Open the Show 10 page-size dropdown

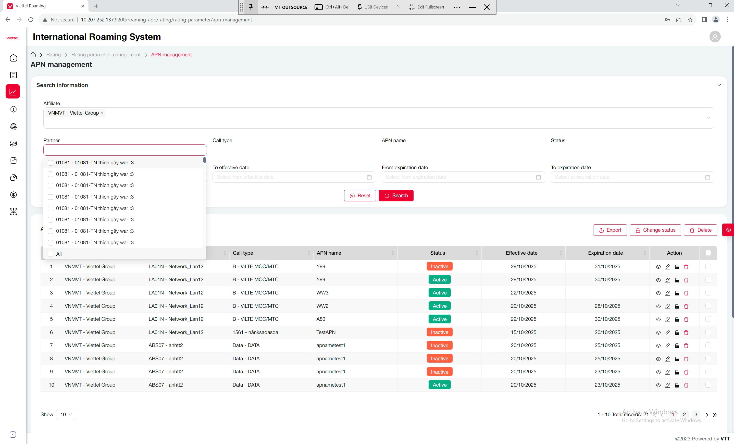tap(66, 414)
